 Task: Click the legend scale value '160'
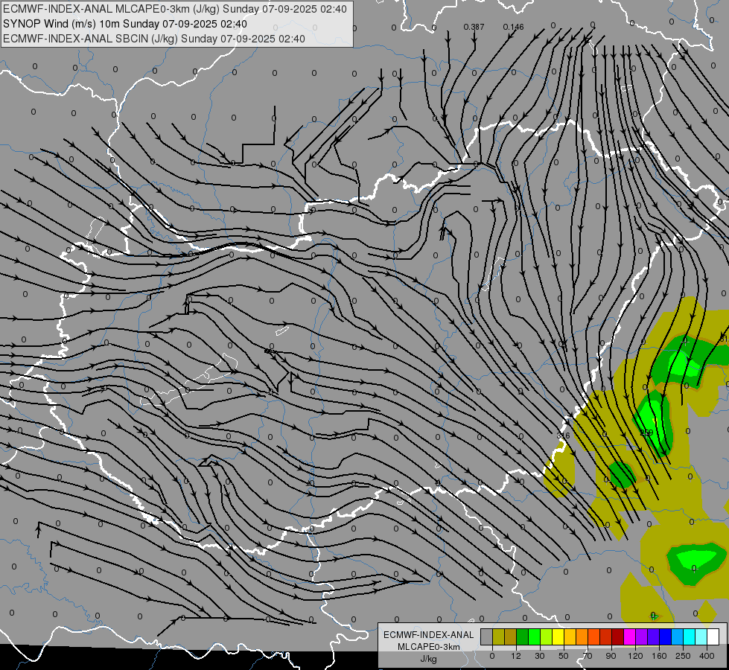(659, 657)
